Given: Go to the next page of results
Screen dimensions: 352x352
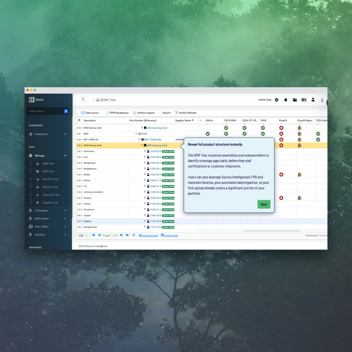Looking at the screenshot, I should click(x=121, y=235).
